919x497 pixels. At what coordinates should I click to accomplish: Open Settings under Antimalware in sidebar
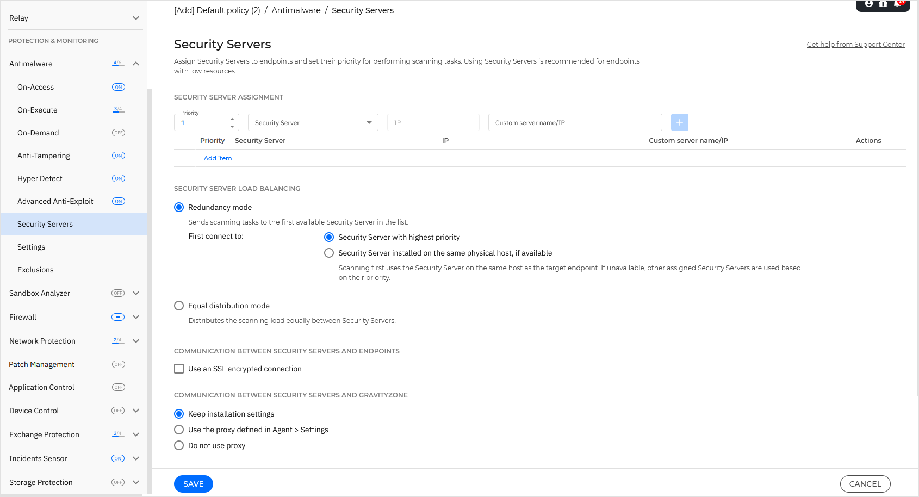(31, 247)
